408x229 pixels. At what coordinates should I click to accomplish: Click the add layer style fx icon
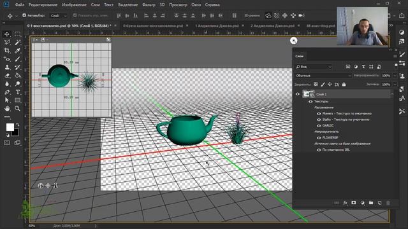346,203
